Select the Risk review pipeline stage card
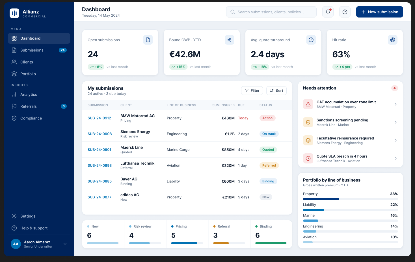 [145, 234]
